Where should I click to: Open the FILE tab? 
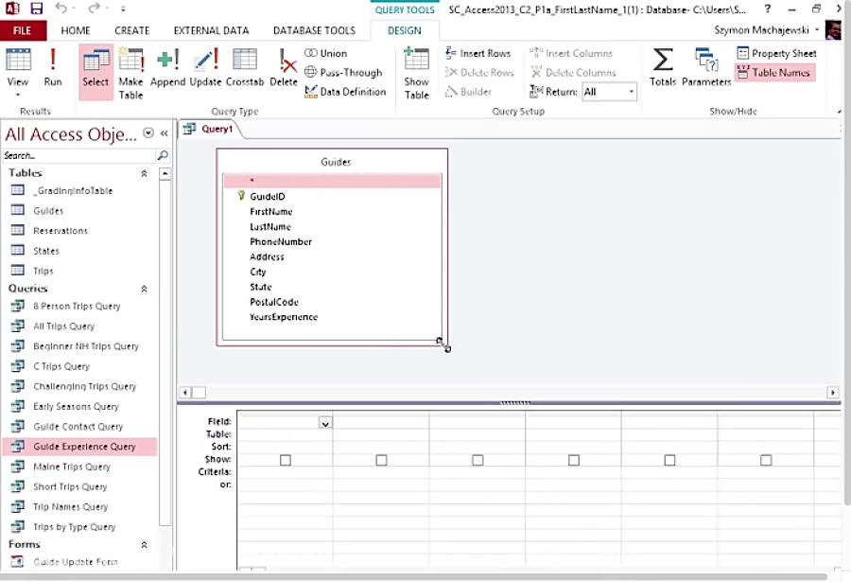click(x=23, y=30)
